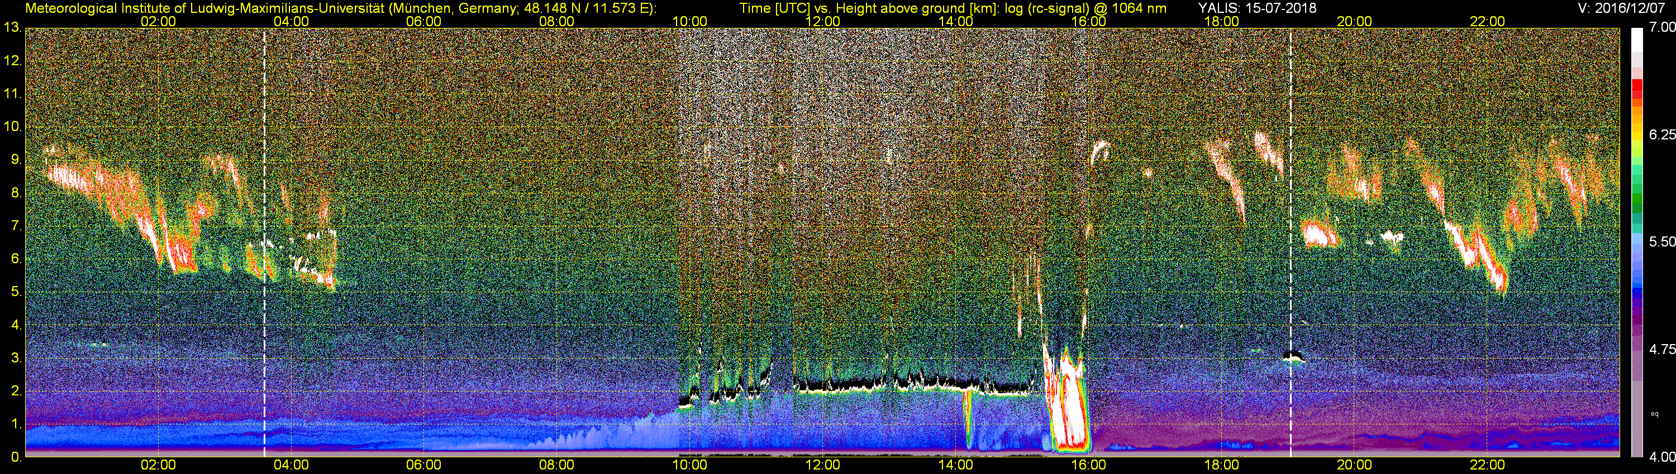The image size is (1676, 474).
Task: Click the height axis label '3.'
Action: pos(16,359)
